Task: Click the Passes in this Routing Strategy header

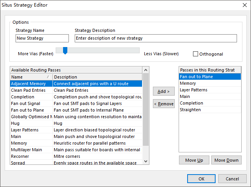Action: 210,70
